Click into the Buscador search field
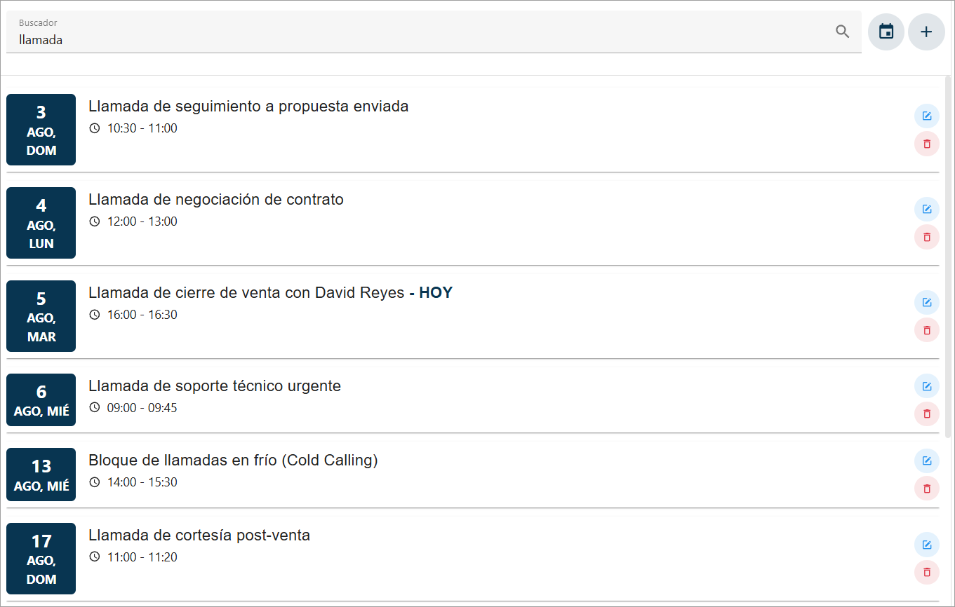This screenshot has height=607, width=955. 421,40
